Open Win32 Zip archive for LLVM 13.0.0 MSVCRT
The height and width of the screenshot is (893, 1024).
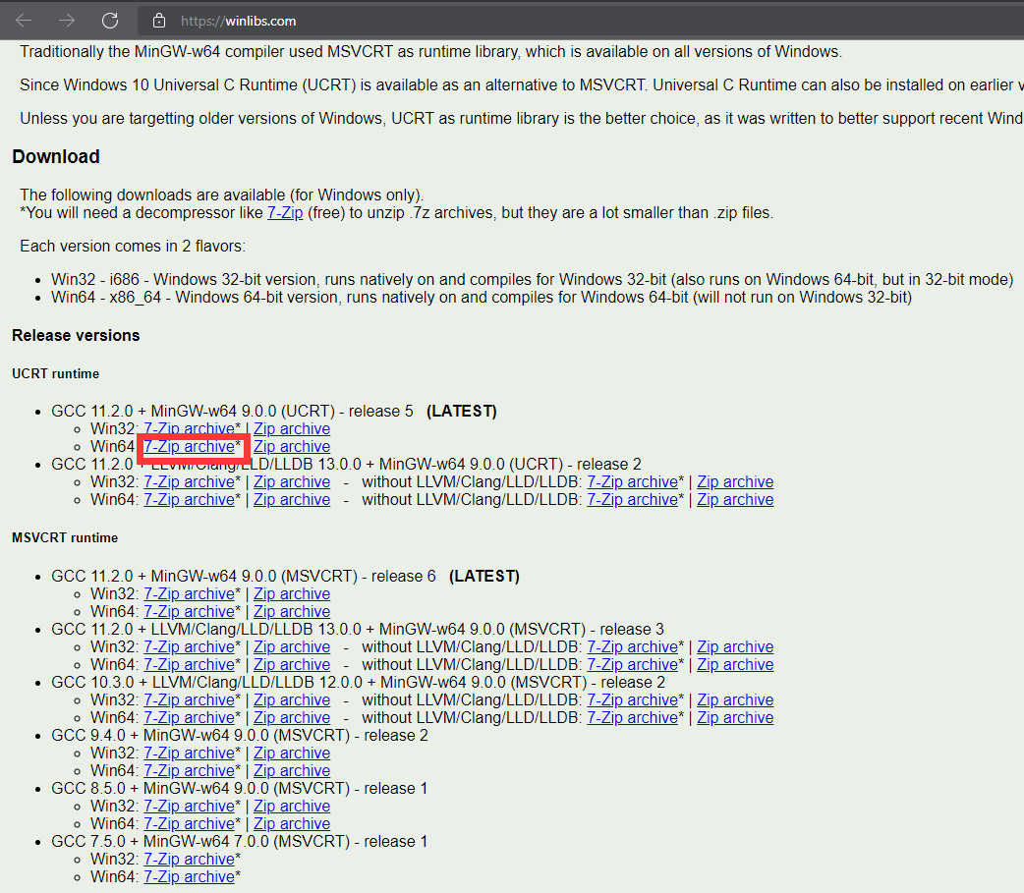click(291, 646)
